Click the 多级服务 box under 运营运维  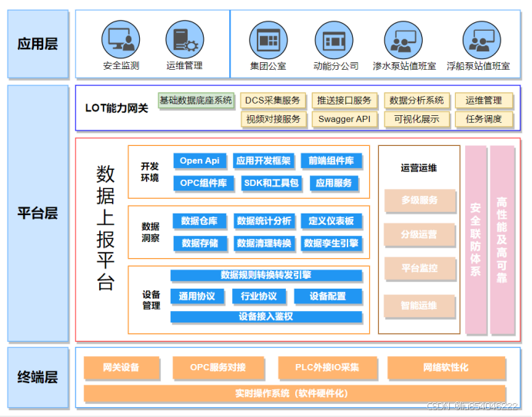(x=419, y=200)
